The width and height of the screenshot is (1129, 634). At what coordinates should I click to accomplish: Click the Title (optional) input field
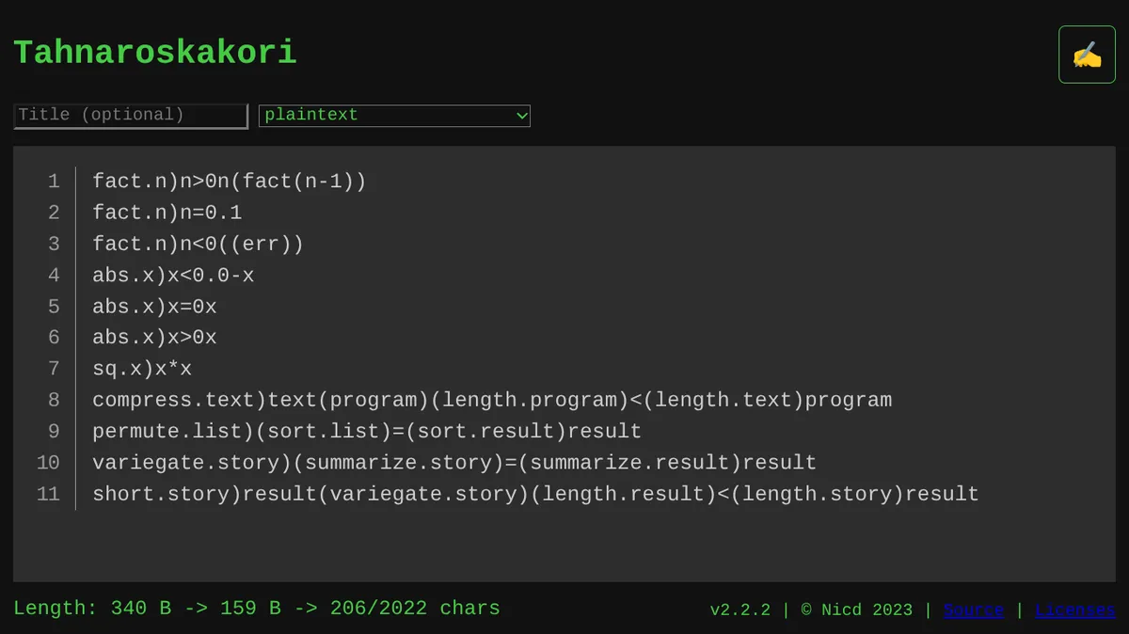pos(130,115)
